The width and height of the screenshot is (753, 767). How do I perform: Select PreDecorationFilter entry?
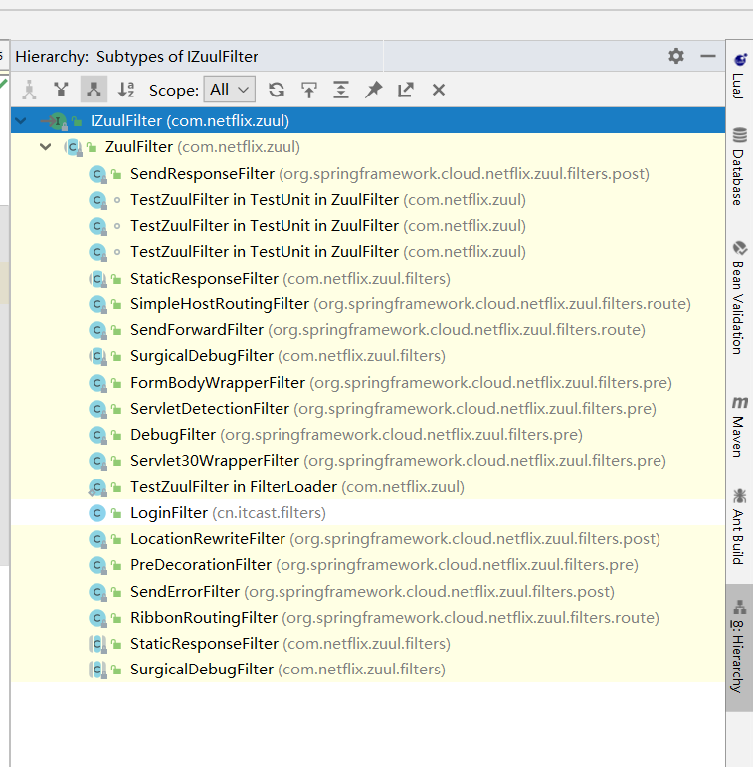pos(368,565)
